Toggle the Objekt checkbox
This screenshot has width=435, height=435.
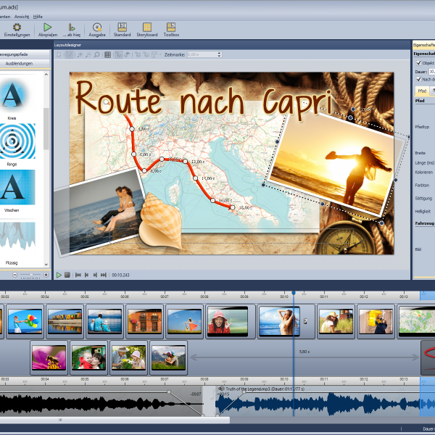pos(418,63)
